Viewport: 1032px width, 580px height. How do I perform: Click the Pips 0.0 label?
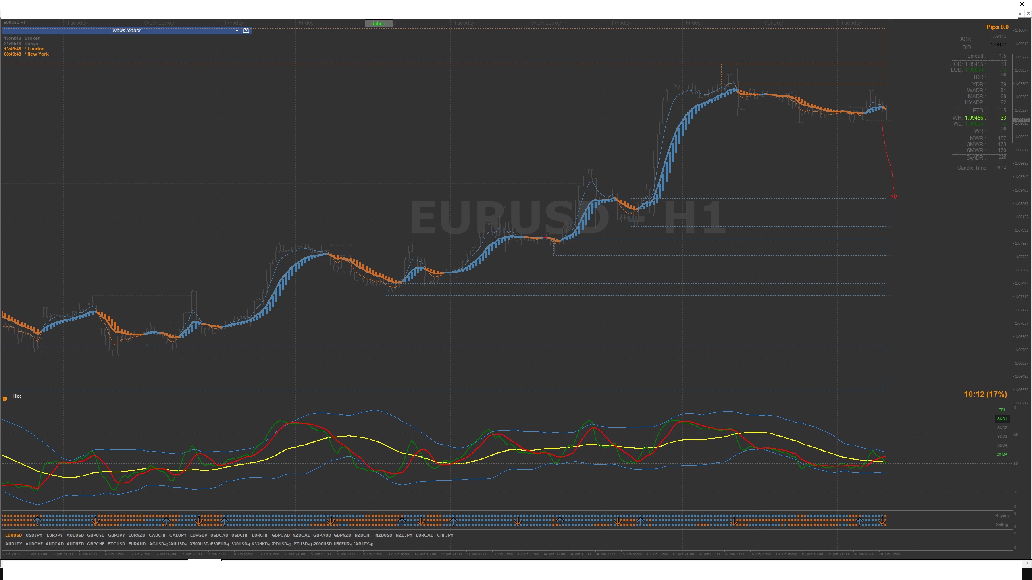(997, 27)
